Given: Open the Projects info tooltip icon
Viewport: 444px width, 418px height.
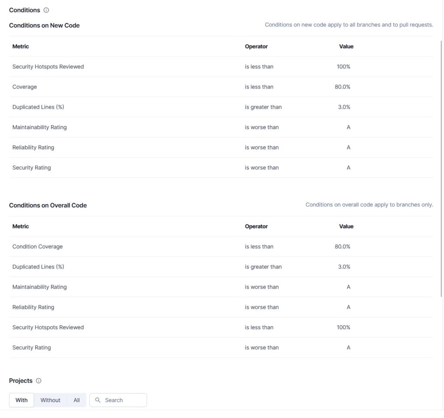Looking at the screenshot, I should [38, 381].
